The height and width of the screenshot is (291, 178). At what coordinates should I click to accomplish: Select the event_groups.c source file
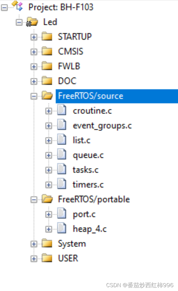click(x=102, y=125)
